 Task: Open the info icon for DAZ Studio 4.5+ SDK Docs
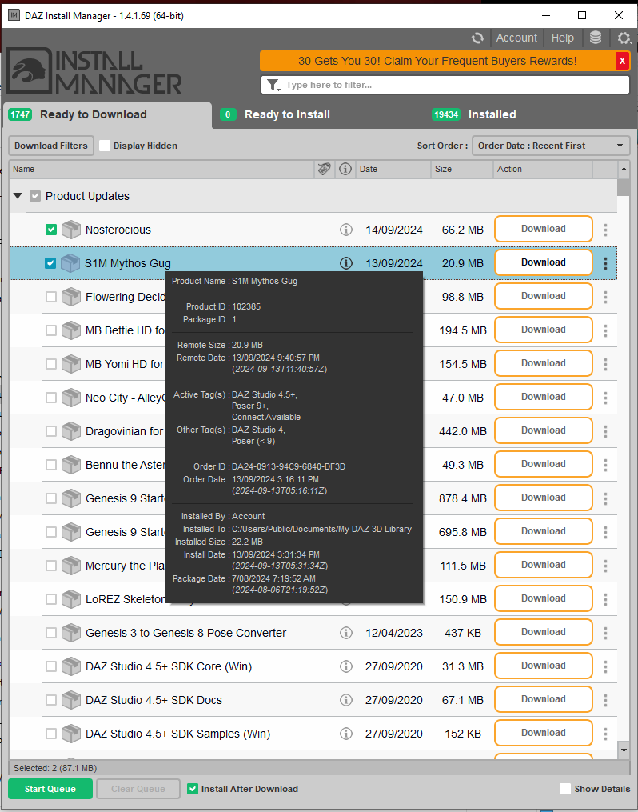pyautogui.click(x=346, y=700)
